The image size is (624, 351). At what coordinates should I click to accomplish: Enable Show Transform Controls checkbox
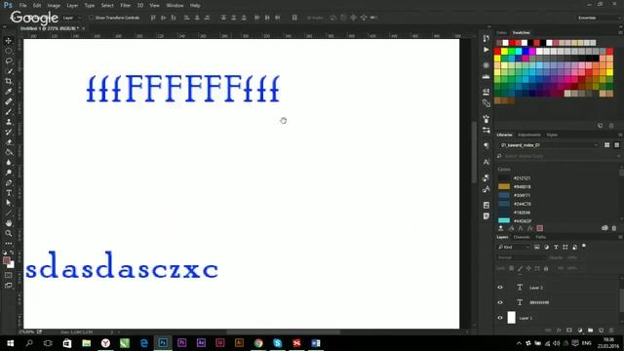click(91, 18)
